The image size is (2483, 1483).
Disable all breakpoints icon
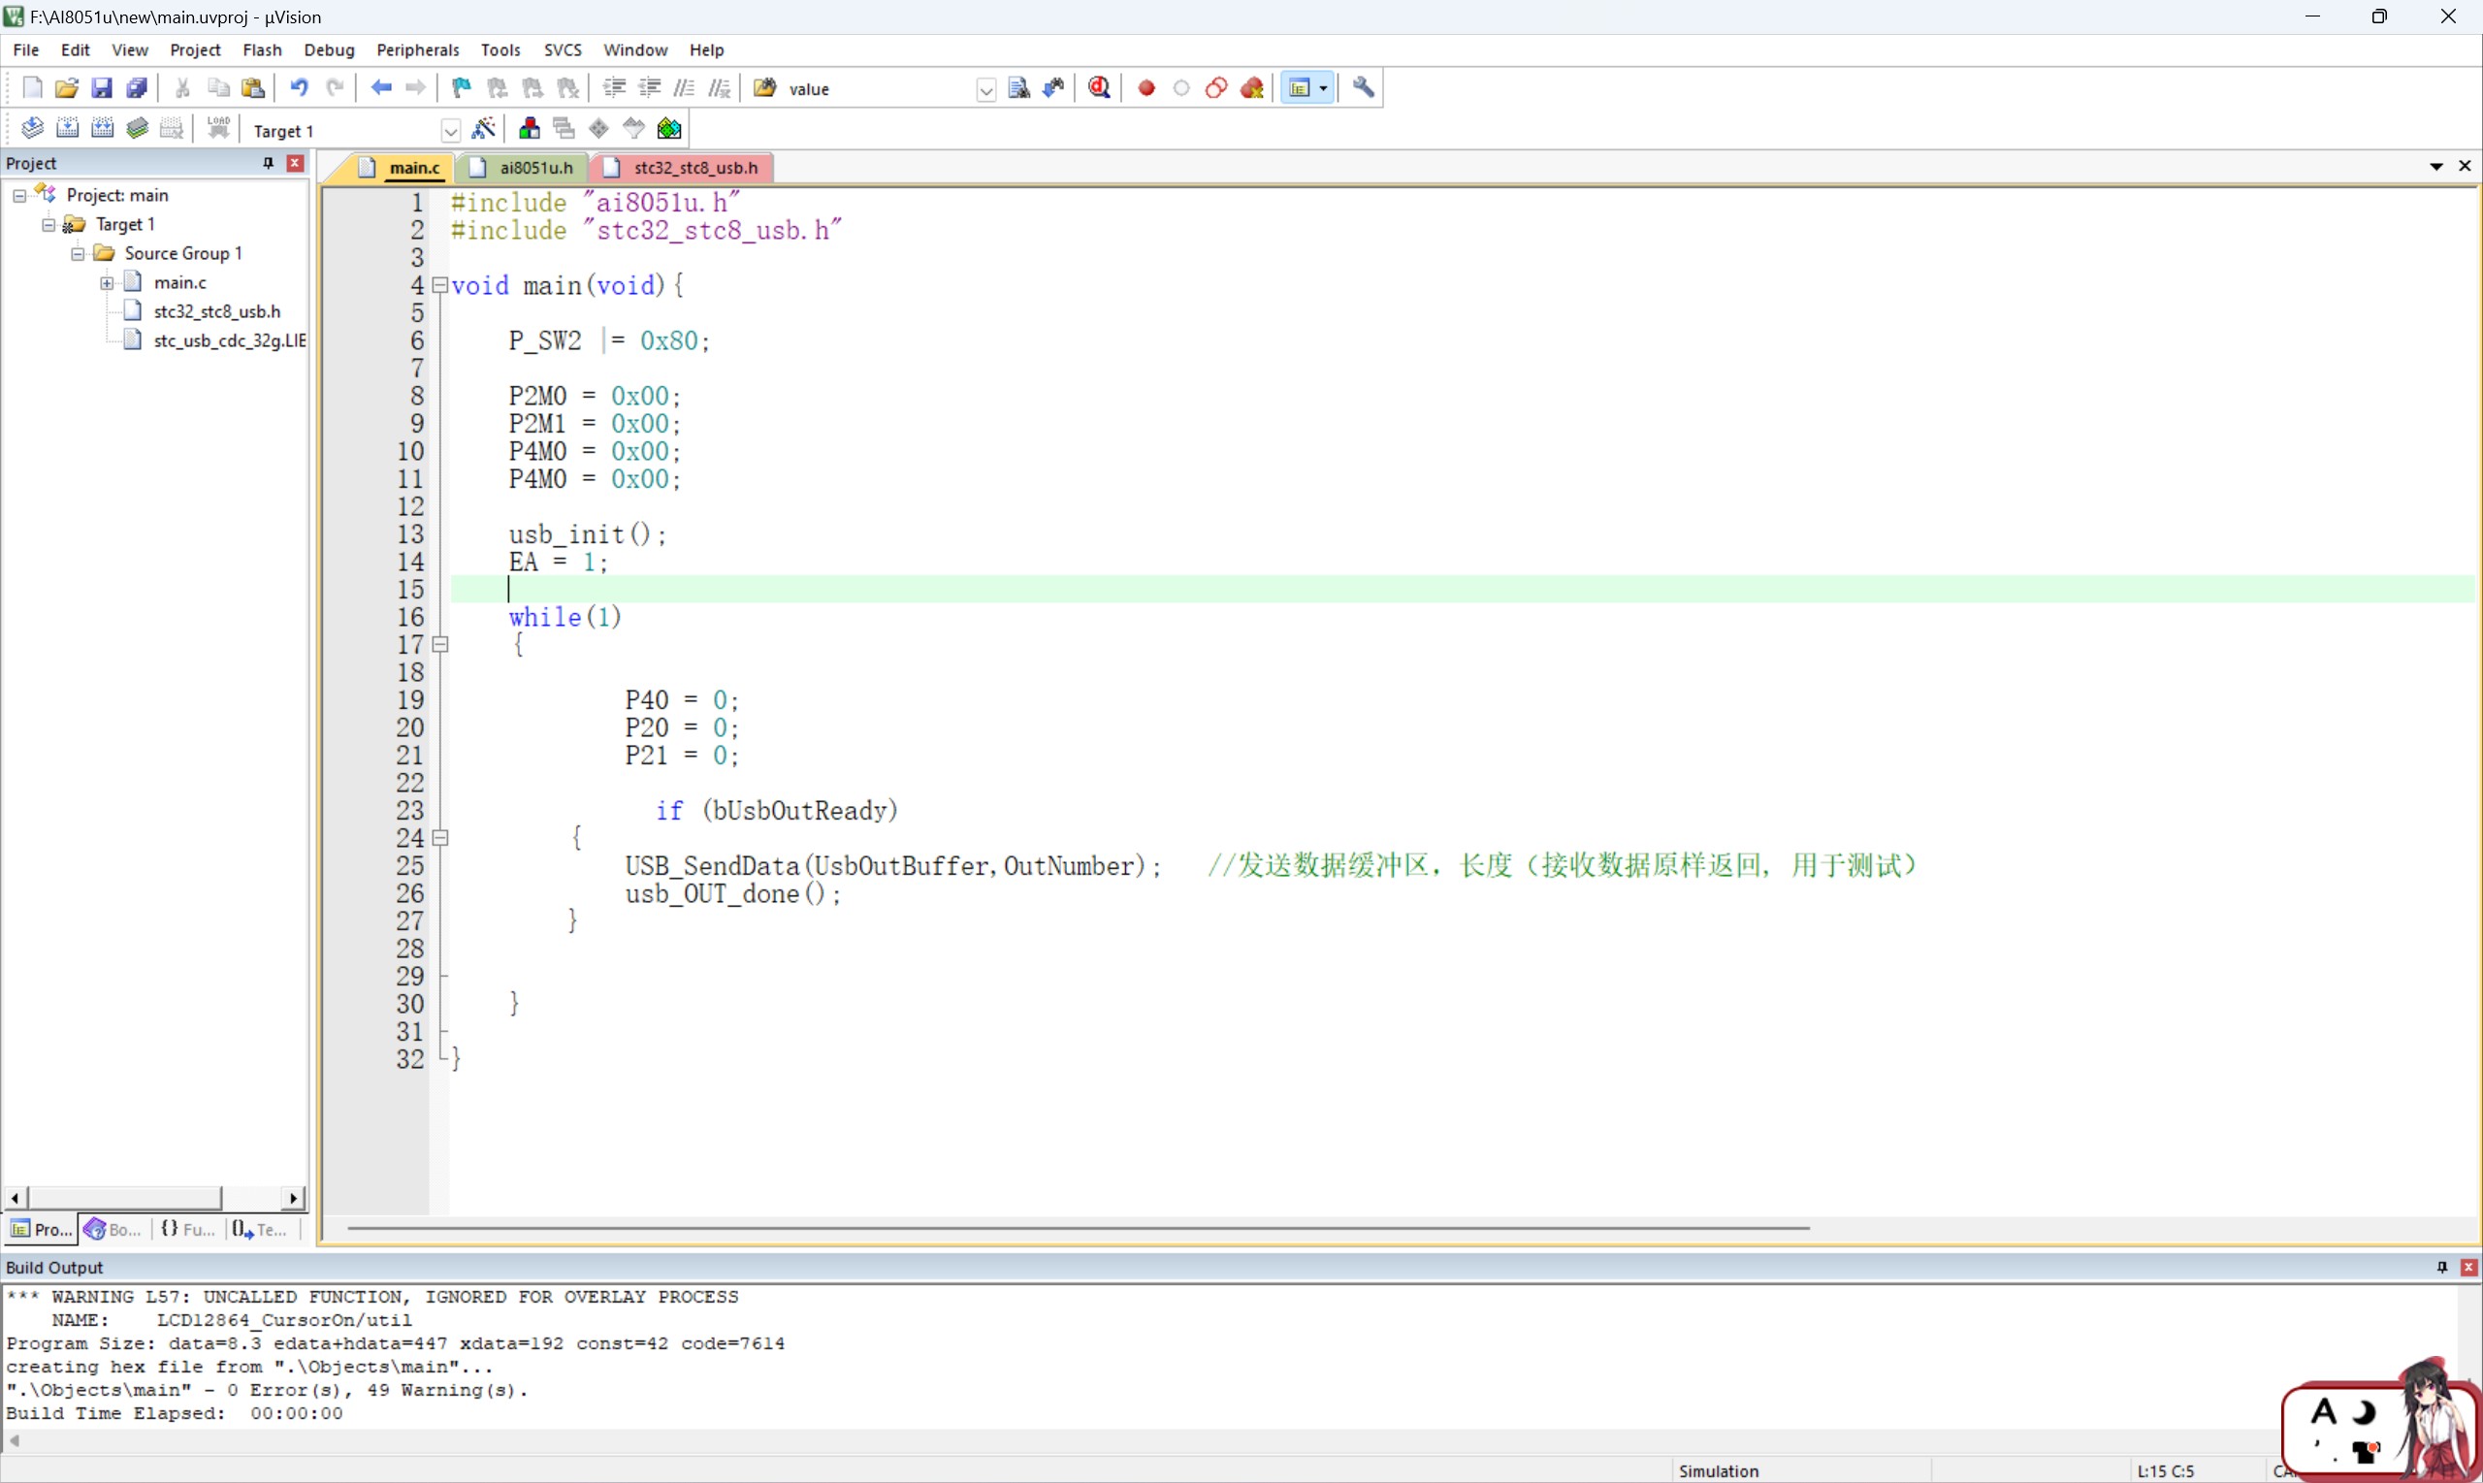point(1216,88)
